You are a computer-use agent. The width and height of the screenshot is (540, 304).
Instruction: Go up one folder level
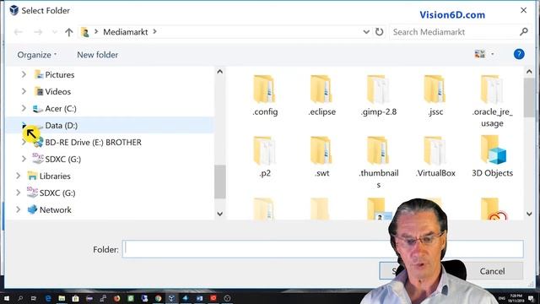(x=69, y=32)
